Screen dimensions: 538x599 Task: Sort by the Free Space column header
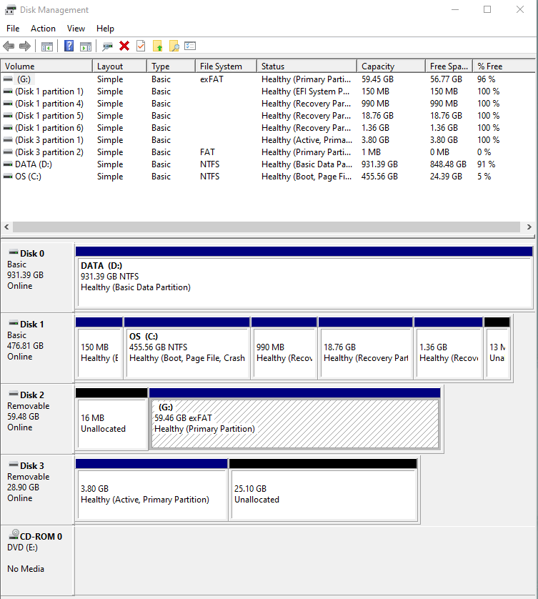pyautogui.click(x=449, y=66)
